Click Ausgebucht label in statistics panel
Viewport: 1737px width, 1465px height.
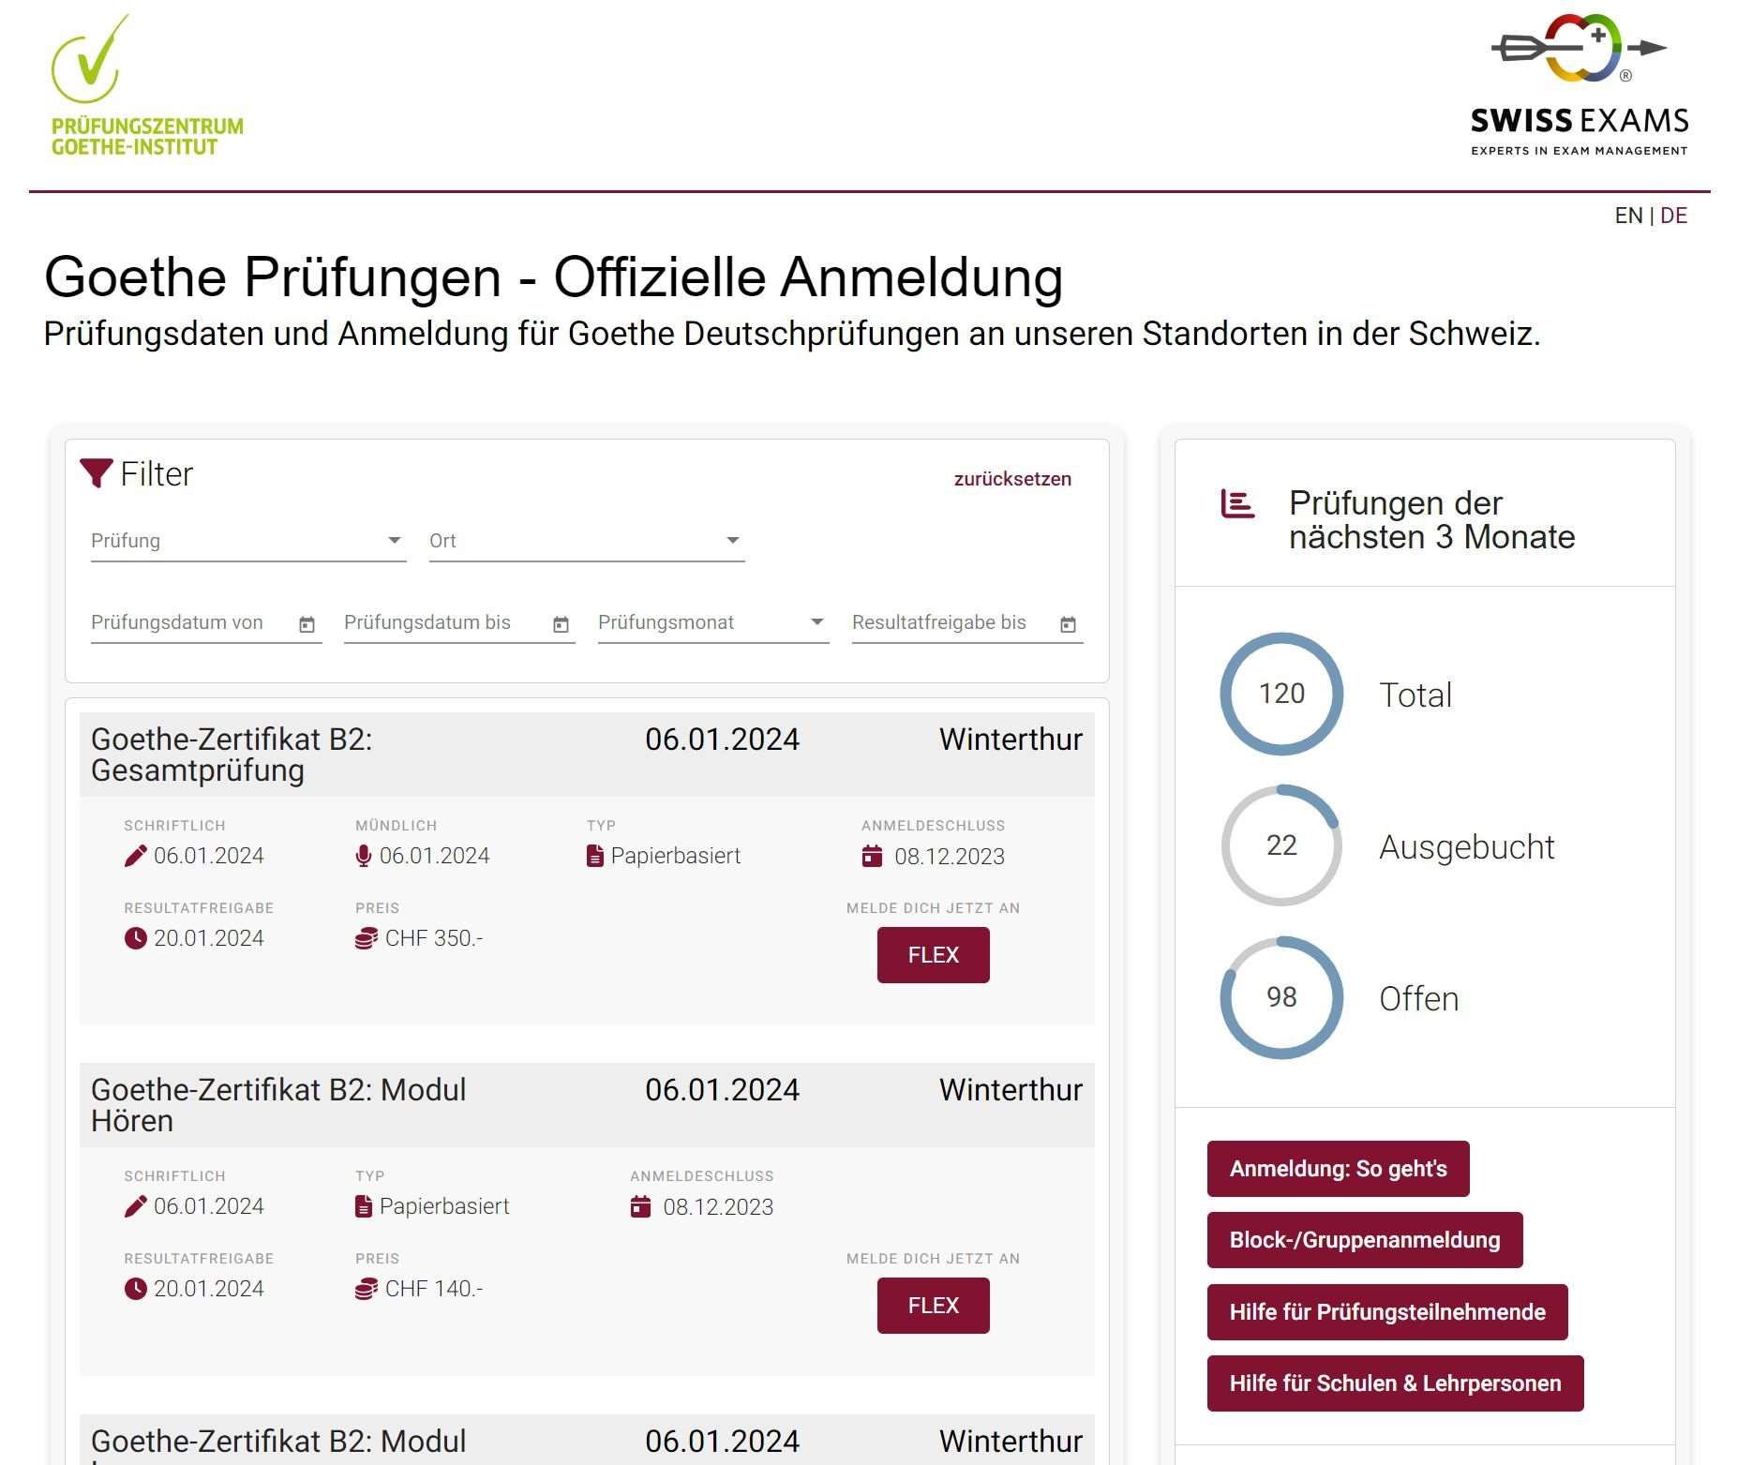point(1467,847)
